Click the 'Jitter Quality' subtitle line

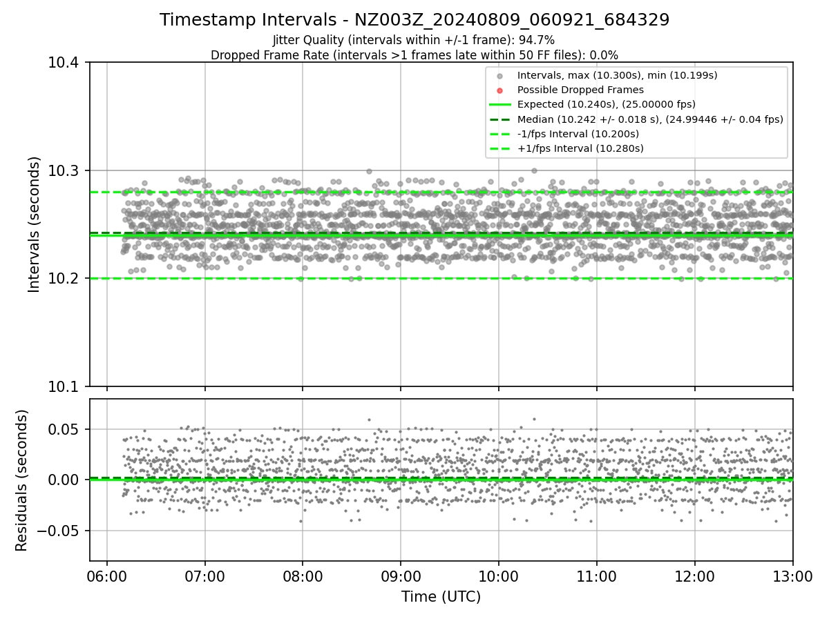[414, 40]
